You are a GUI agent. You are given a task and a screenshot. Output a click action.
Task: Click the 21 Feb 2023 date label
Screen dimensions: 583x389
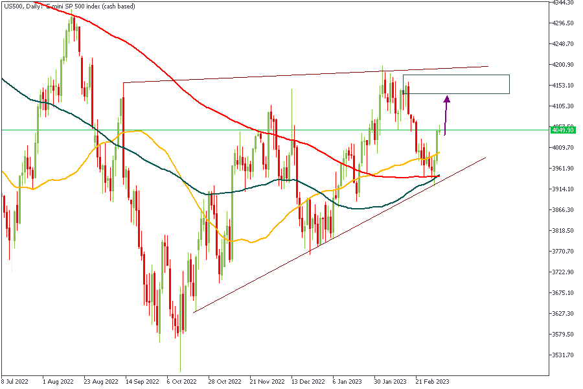click(x=433, y=381)
